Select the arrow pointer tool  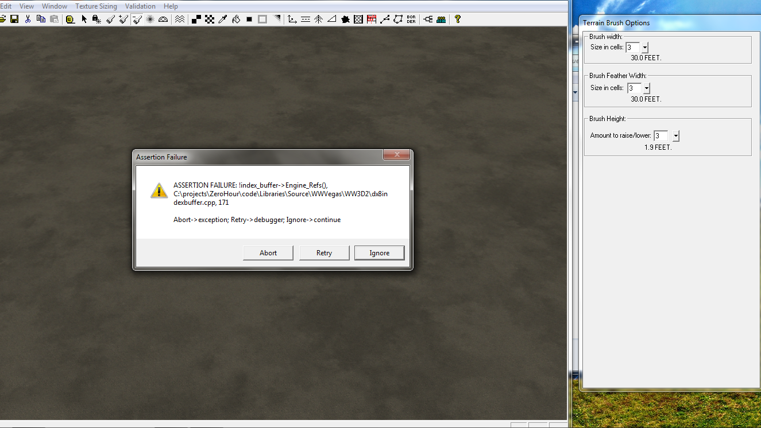click(x=84, y=19)
